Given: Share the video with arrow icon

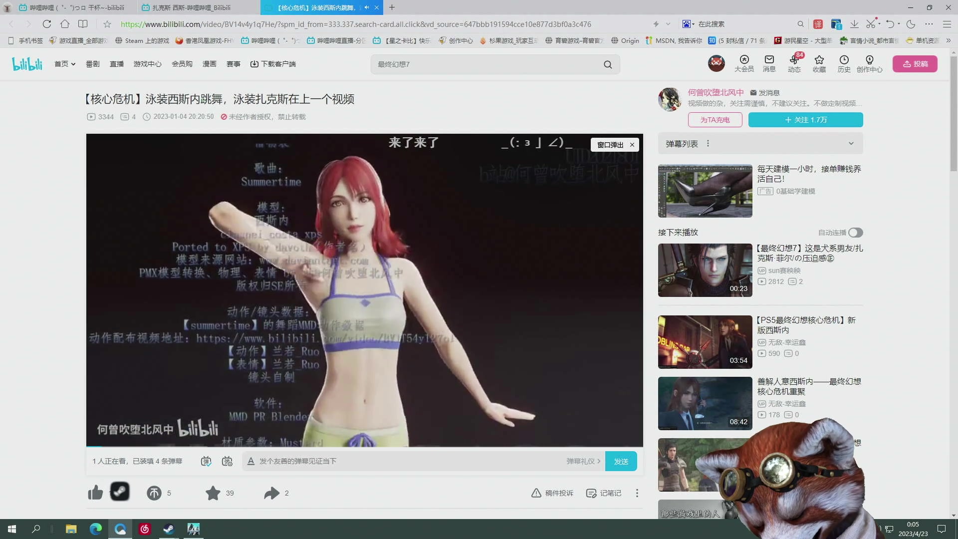Looking at the screenshot, I should [x=271, y=493].
